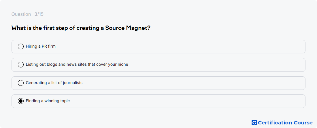Pick the "Generating a list of journalists" radio
The image size is (317, 128).
click(x=21, y=83)
